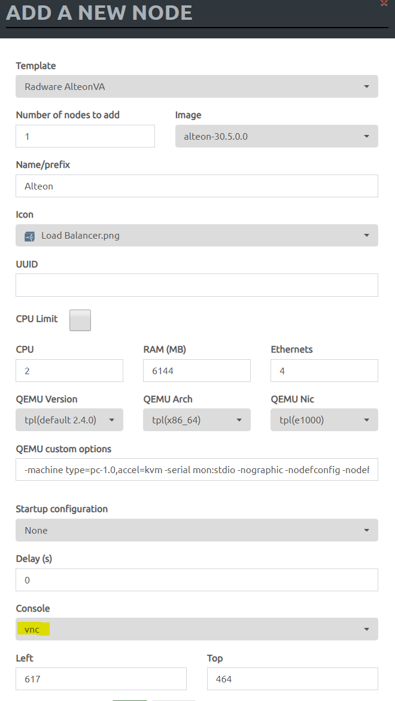
Task: Click the Template label
Action: [36, 66]
